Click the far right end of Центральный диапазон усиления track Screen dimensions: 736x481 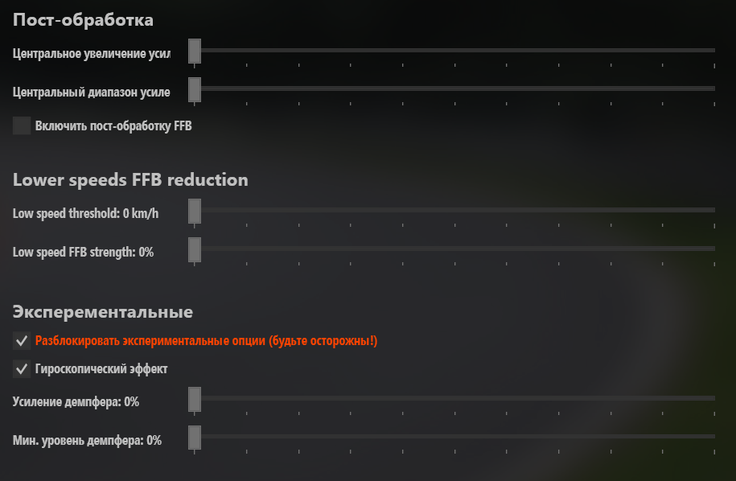tap(713, 88)
